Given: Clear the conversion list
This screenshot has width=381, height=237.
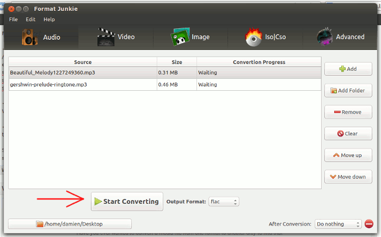Looking at the screenshot, I should (348, 134).
